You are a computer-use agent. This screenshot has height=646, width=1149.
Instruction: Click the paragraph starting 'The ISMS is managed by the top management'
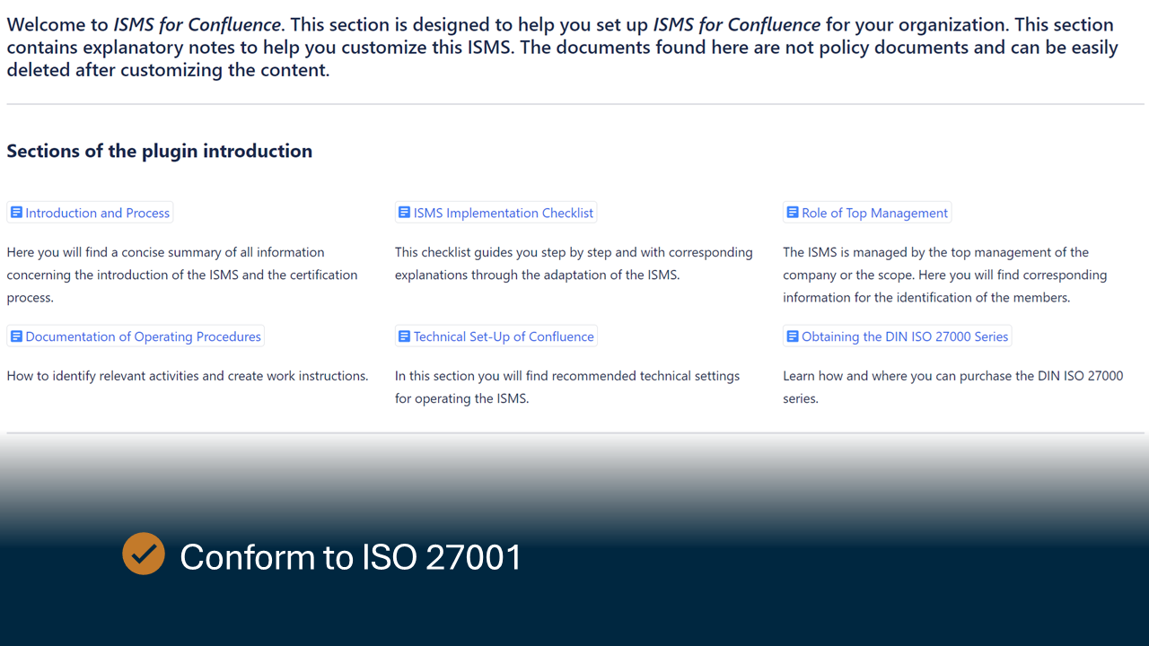[944, 275]
